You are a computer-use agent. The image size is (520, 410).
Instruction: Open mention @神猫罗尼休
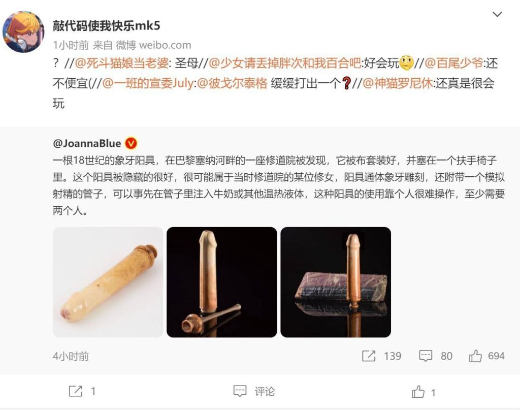pyautogui.click(x=398, y=83)
